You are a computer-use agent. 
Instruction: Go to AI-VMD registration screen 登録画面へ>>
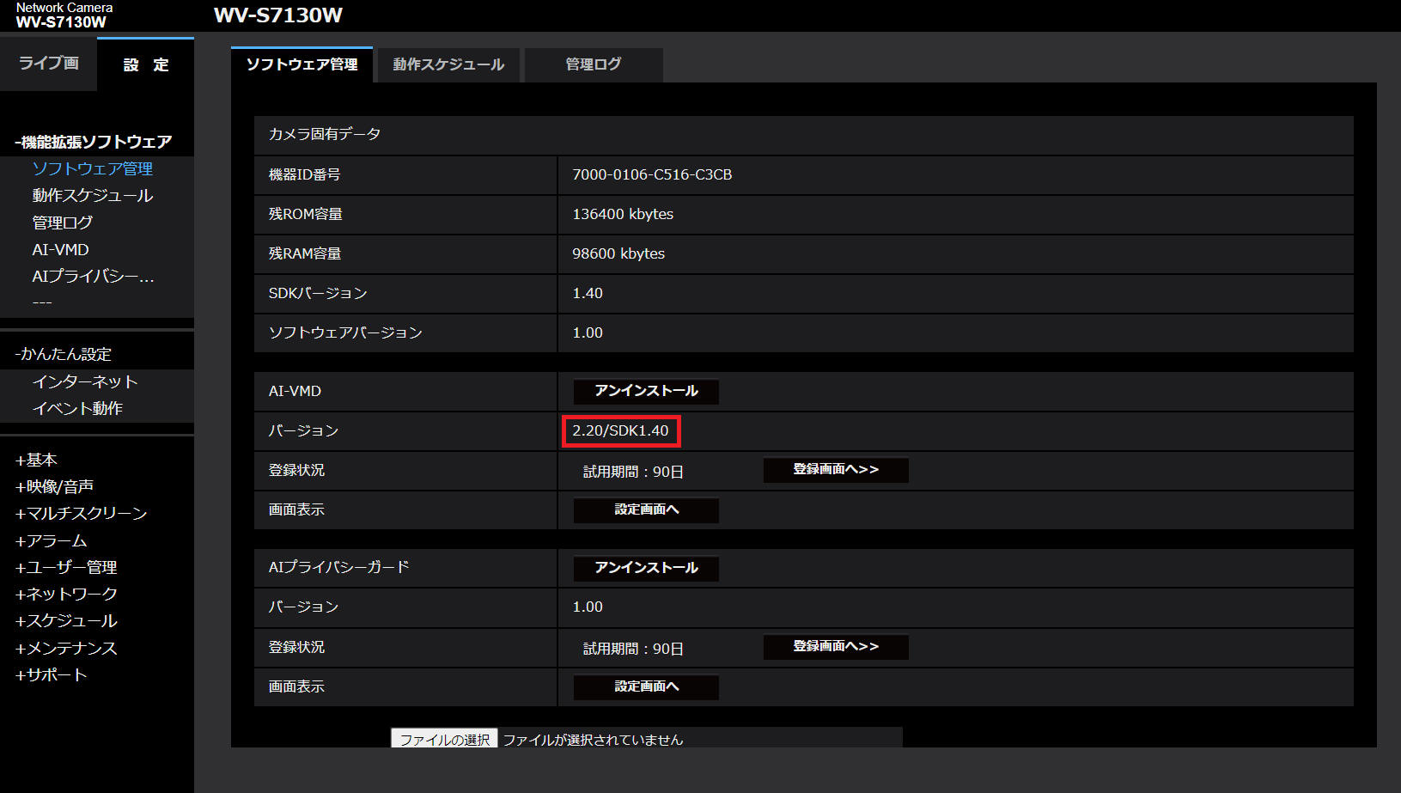click(836, 470)
